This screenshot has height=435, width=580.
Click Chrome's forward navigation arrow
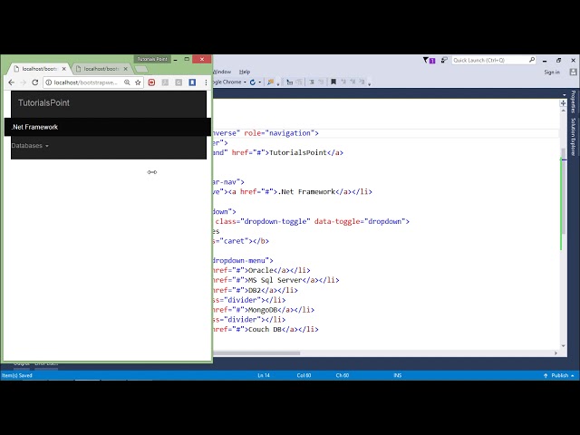click(x=23, y=82)
